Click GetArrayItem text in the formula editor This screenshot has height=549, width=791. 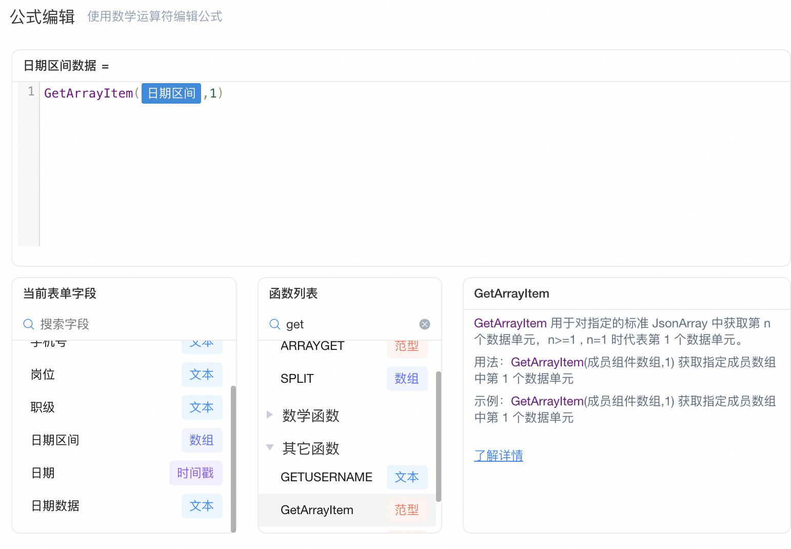click(89, 93)
